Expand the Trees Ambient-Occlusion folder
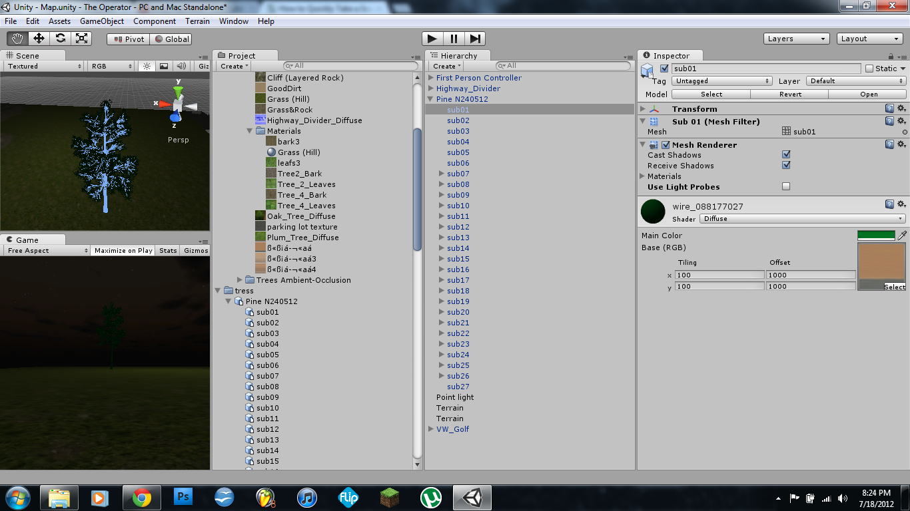910x511 pixels. click(240, 280)
